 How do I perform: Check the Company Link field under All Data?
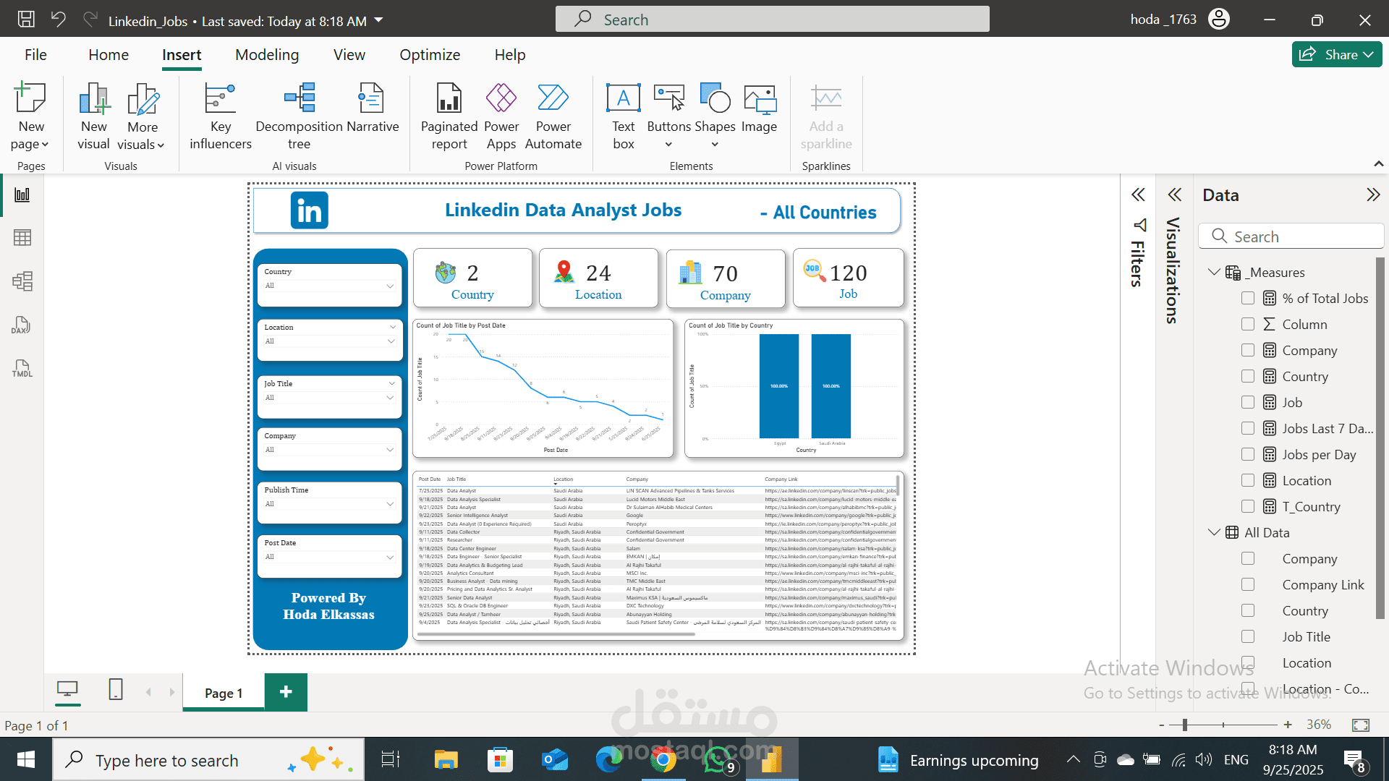[1247, 584]
